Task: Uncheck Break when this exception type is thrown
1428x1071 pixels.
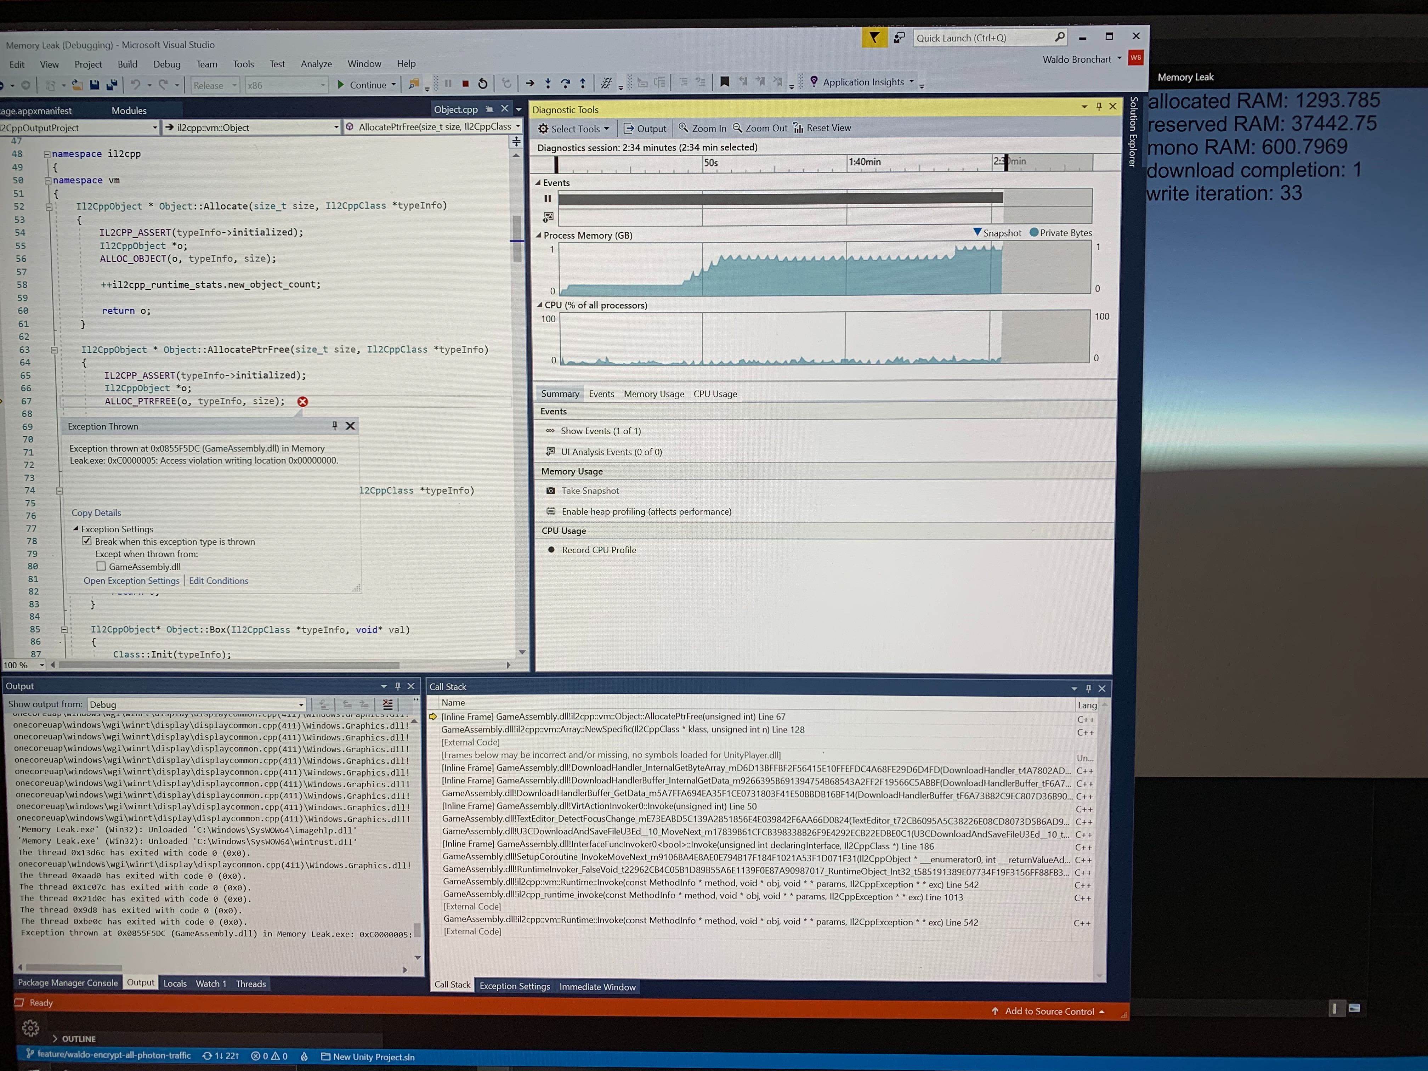Action: [x=87, y=542]
